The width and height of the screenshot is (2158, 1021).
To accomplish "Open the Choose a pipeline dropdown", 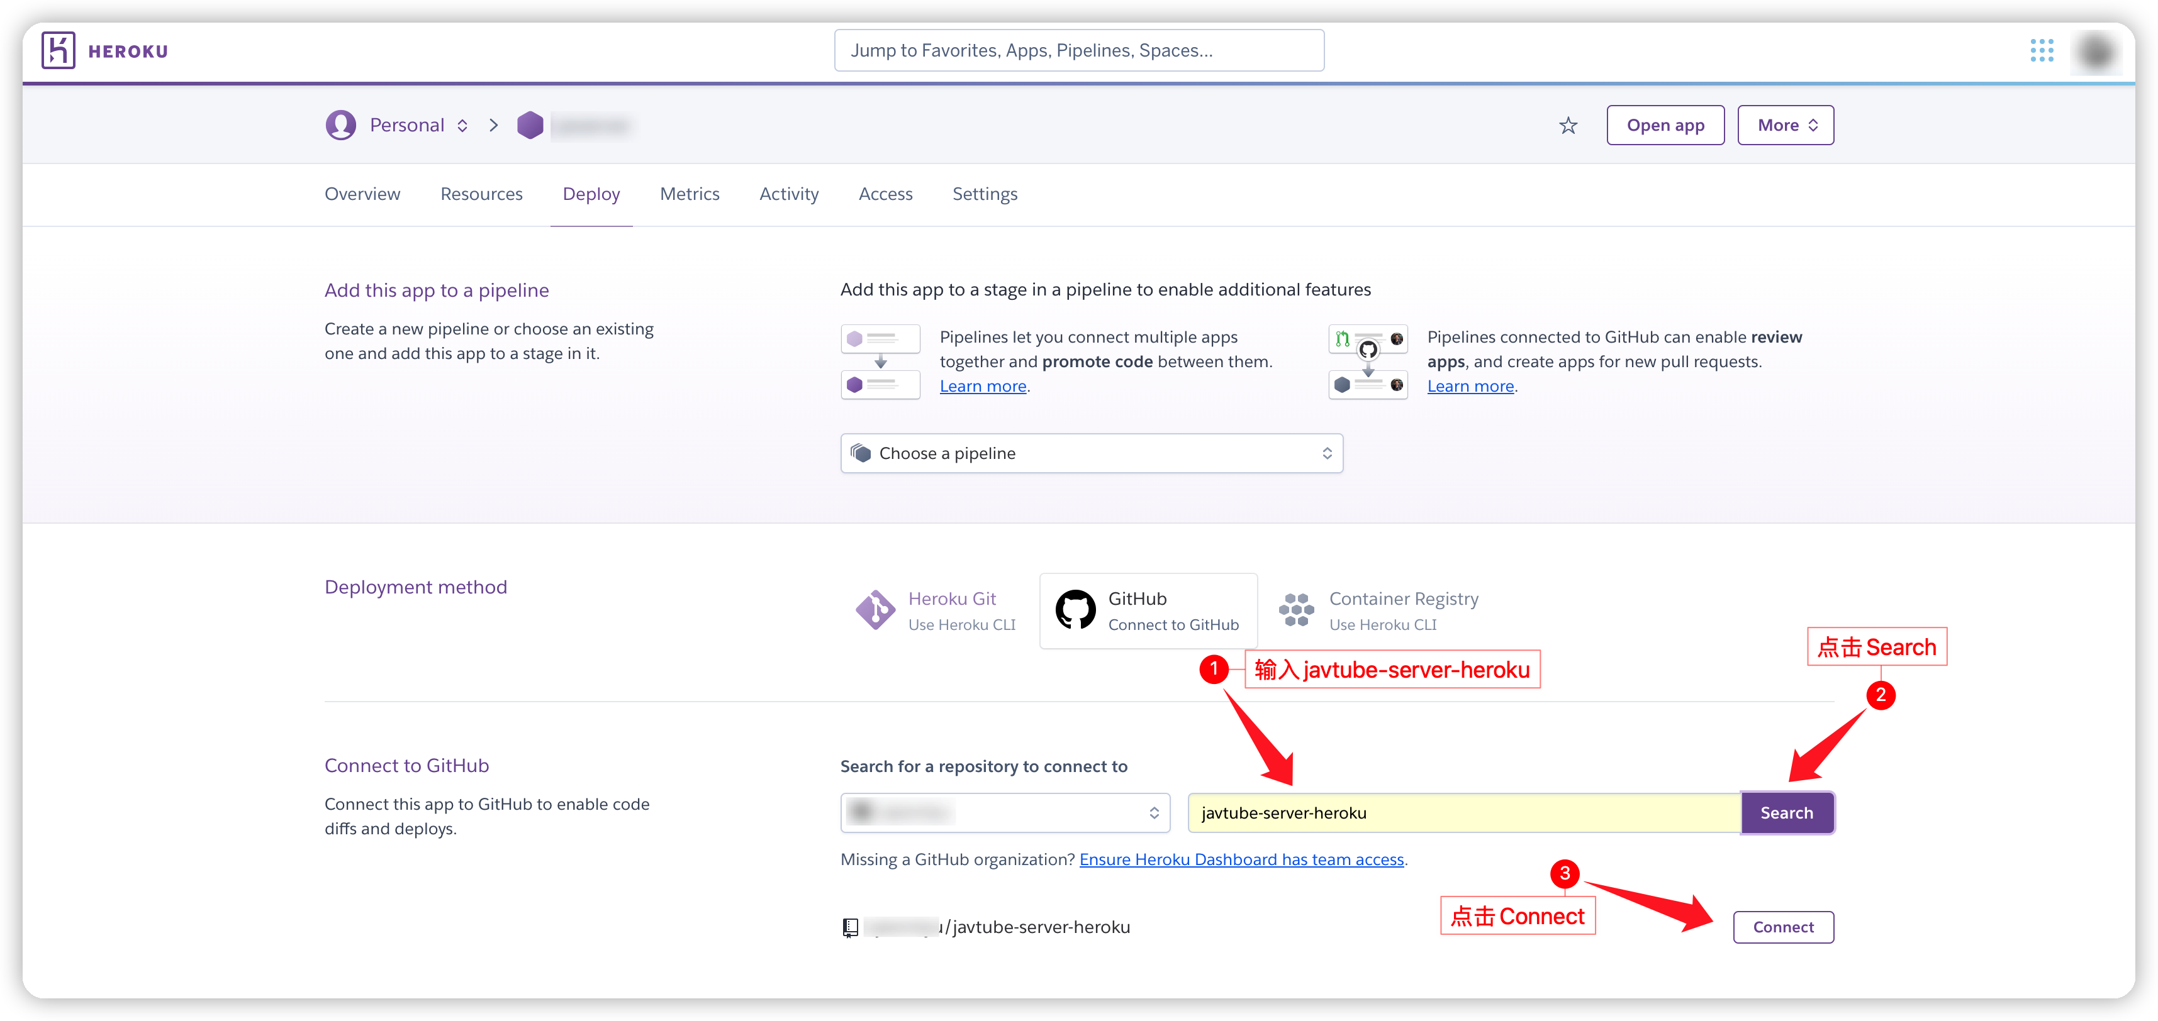I will coord(1091,453).
